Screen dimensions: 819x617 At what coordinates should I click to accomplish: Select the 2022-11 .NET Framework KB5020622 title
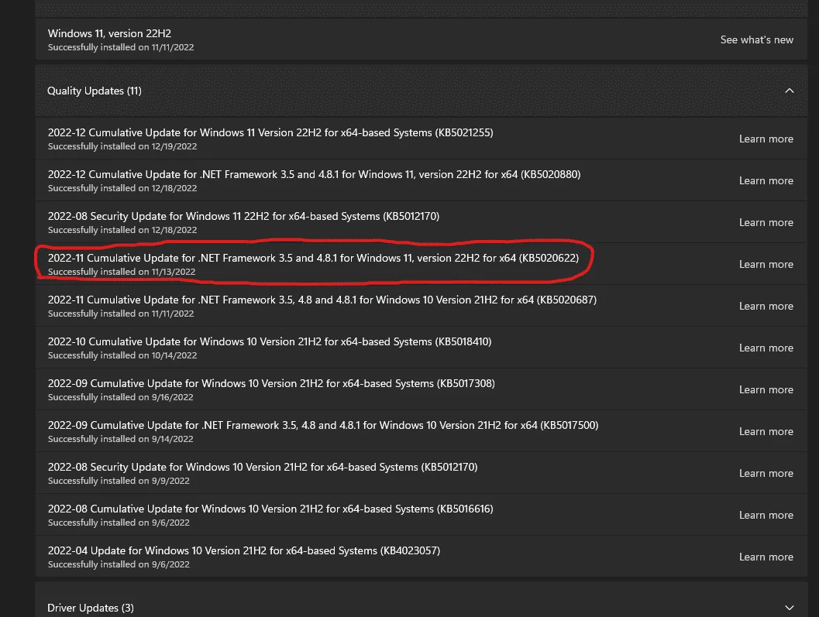pyautogui.click(x=313, y=258)
